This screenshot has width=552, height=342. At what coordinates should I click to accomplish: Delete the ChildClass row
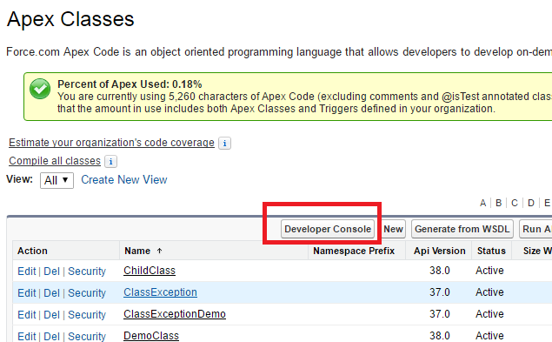pyautogui.click(x=52, y=272)
